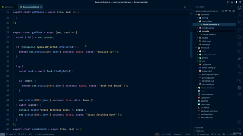
Task: Expand the routes folder
Action: (x=205, y=38)
